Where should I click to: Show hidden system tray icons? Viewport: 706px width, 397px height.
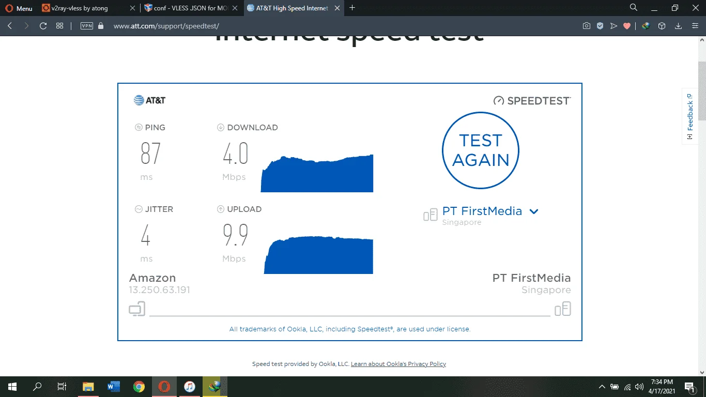coord(602,387)
